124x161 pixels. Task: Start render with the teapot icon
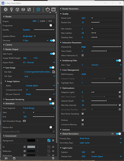48,10
